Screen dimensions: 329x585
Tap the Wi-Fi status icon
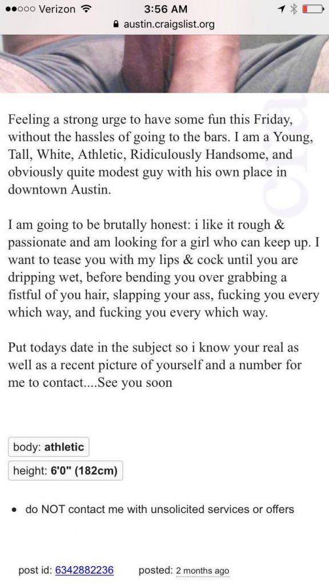(x=87, y=9)
